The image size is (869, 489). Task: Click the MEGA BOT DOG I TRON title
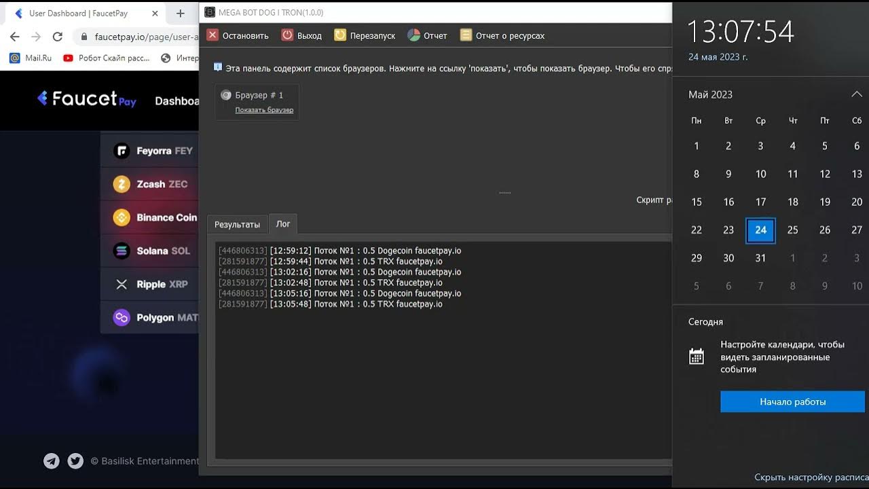pos(271,12)
